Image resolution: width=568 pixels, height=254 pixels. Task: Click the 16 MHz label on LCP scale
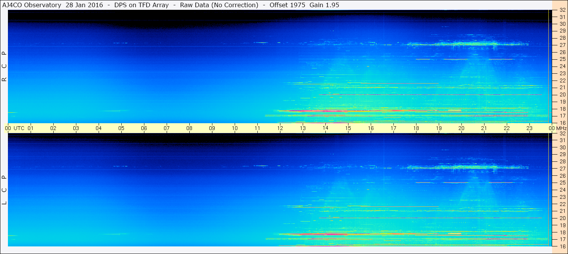[562, 246]
